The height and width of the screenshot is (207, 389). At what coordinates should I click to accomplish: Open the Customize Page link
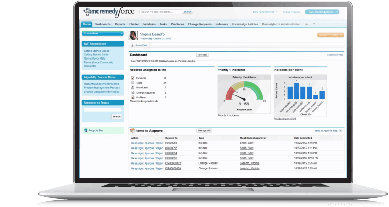click(x=335, y=55)
